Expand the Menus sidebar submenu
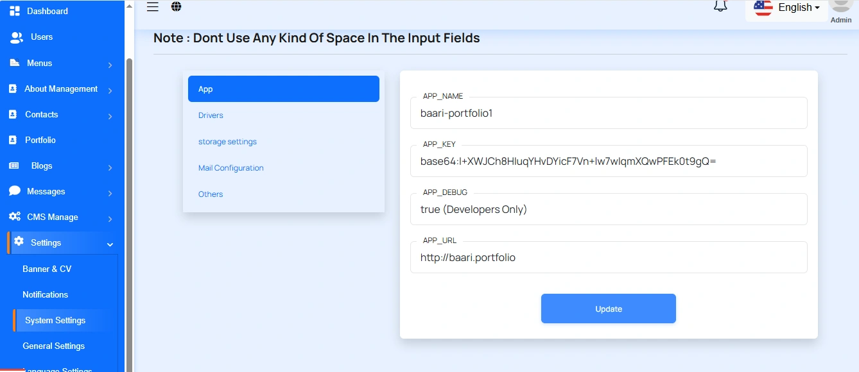Viewport: 859px width, 372px height. pos(110,65)
